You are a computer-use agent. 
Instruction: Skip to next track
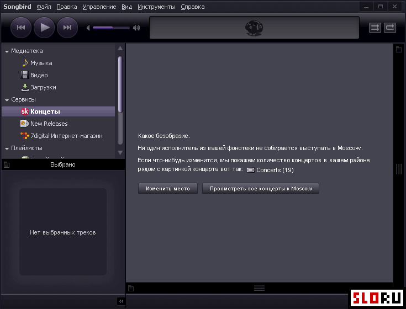[x=67, y=28]
